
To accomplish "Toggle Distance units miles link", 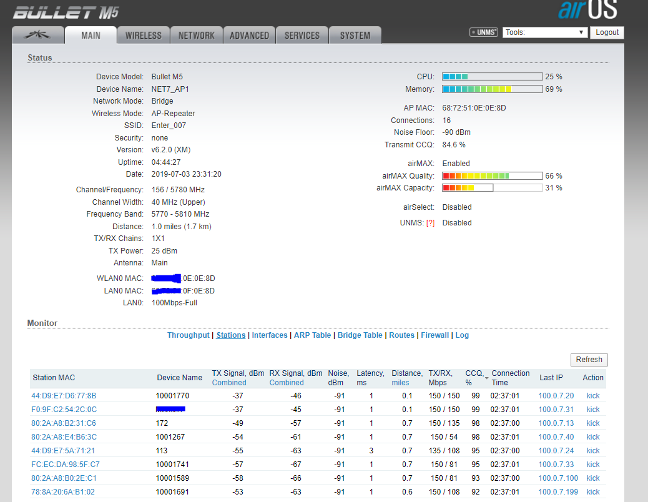I will tap(400, 383).
